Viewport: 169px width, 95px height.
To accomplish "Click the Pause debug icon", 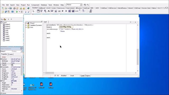I will 22,12.
